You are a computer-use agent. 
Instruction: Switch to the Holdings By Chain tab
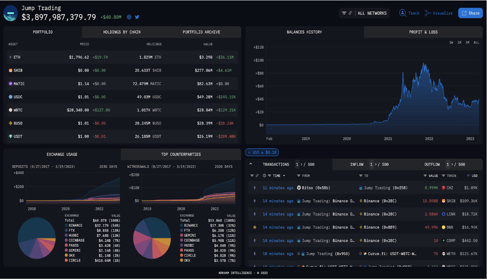[122, 32]
